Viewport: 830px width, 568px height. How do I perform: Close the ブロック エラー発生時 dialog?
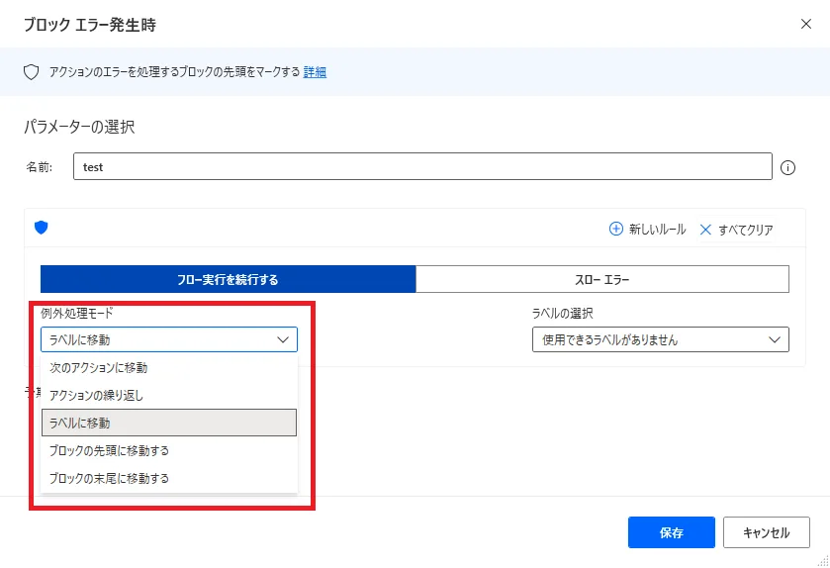(x=806, y=24)
